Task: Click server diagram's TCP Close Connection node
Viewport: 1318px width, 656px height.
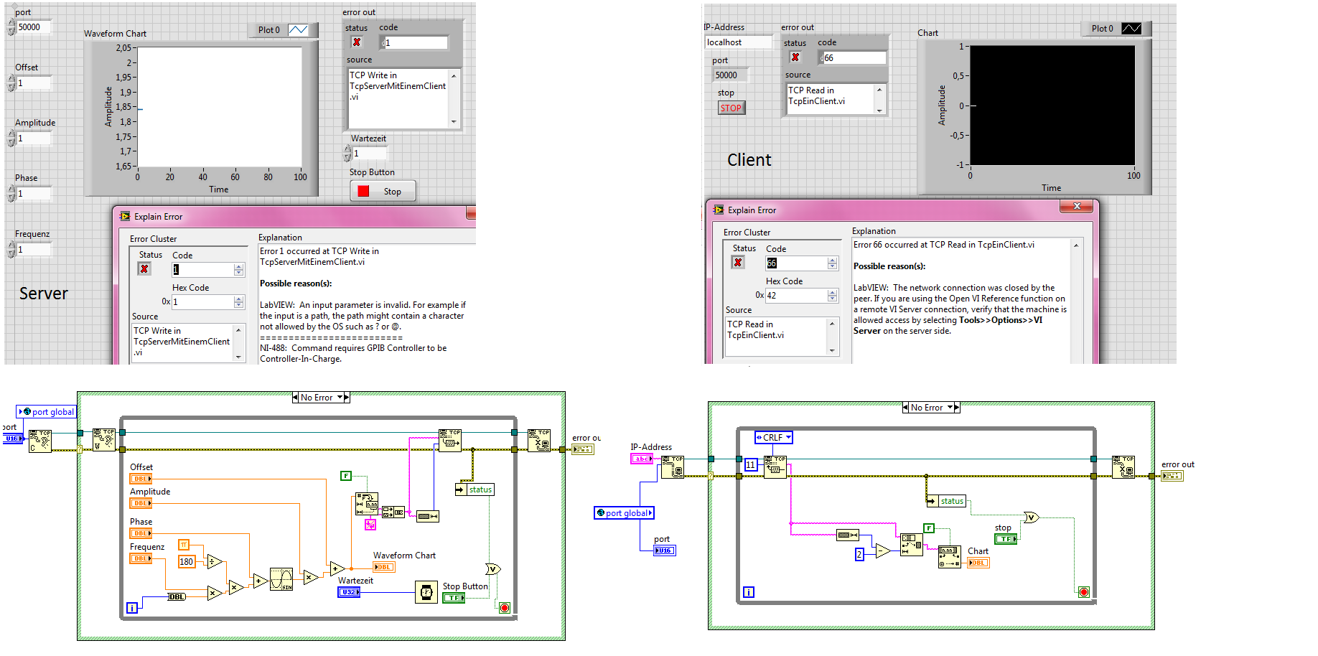Action: [539, 440]
